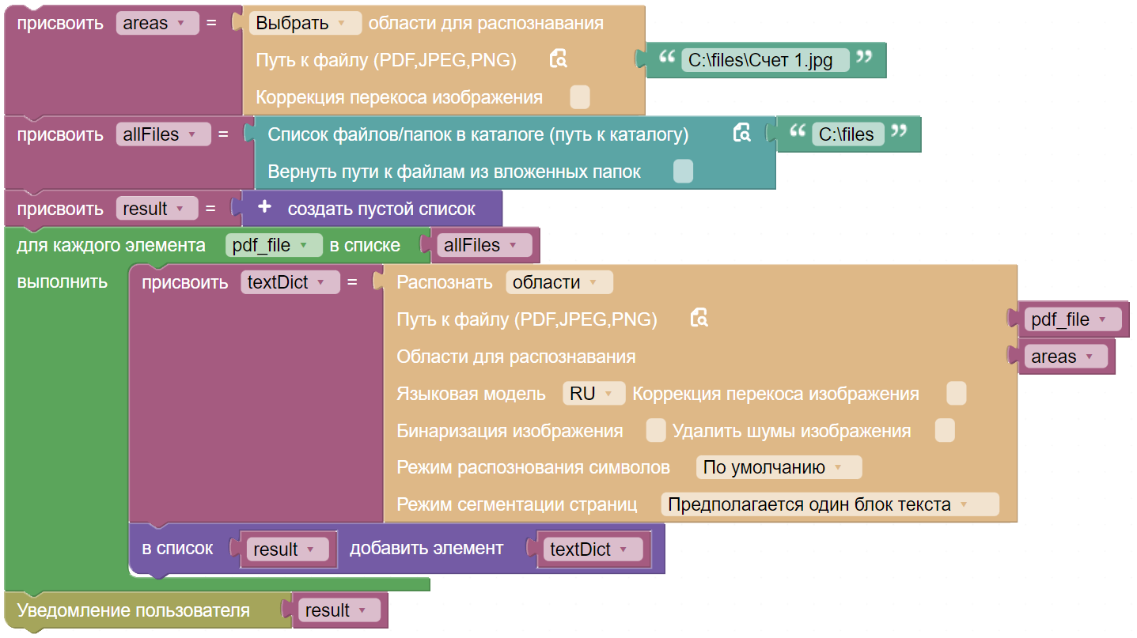The height and width of the screenshot is (638, 1137).
Task: Click the file browse icon inside the Распознать block
Action: point(699,319)
